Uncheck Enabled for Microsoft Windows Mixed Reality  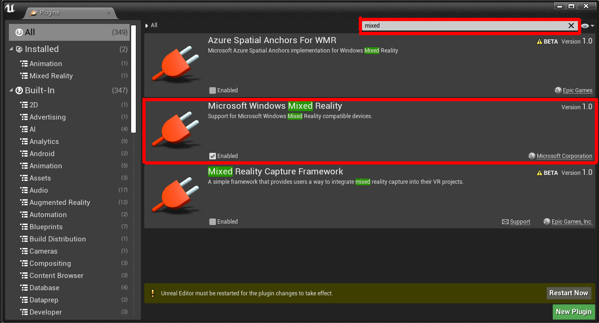(x=213, y=156)
